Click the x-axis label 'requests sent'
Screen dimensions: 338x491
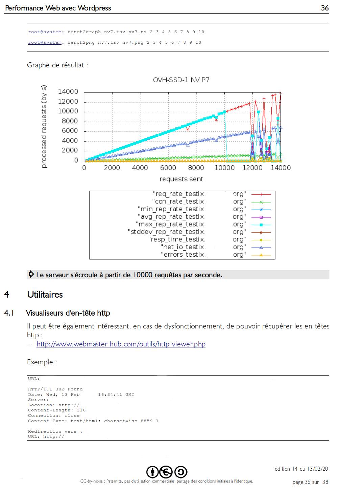[182, 179]
